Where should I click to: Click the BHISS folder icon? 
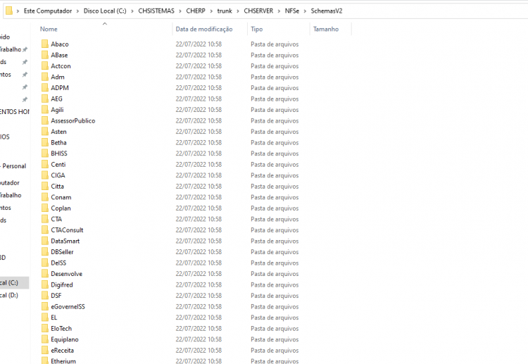(x=45, y=153)
